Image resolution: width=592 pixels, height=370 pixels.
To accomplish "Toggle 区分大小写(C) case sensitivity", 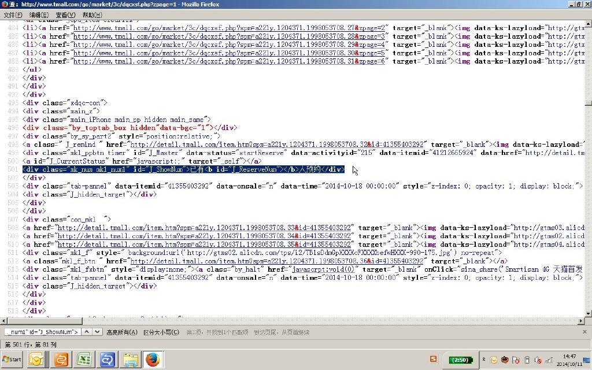I will [x=161, y=332].
